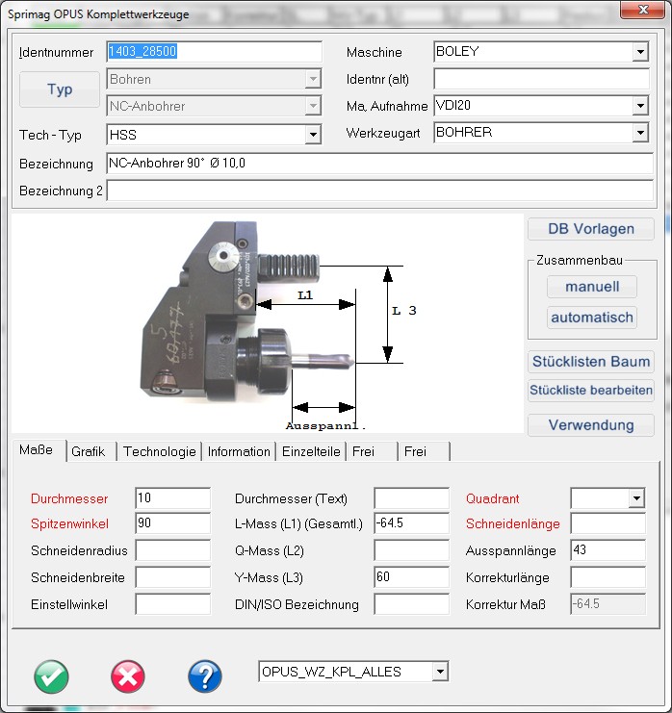672x713 pixels.
Task: Open the disabled Bohren type dropdown
Action: (x=313, y=79)
